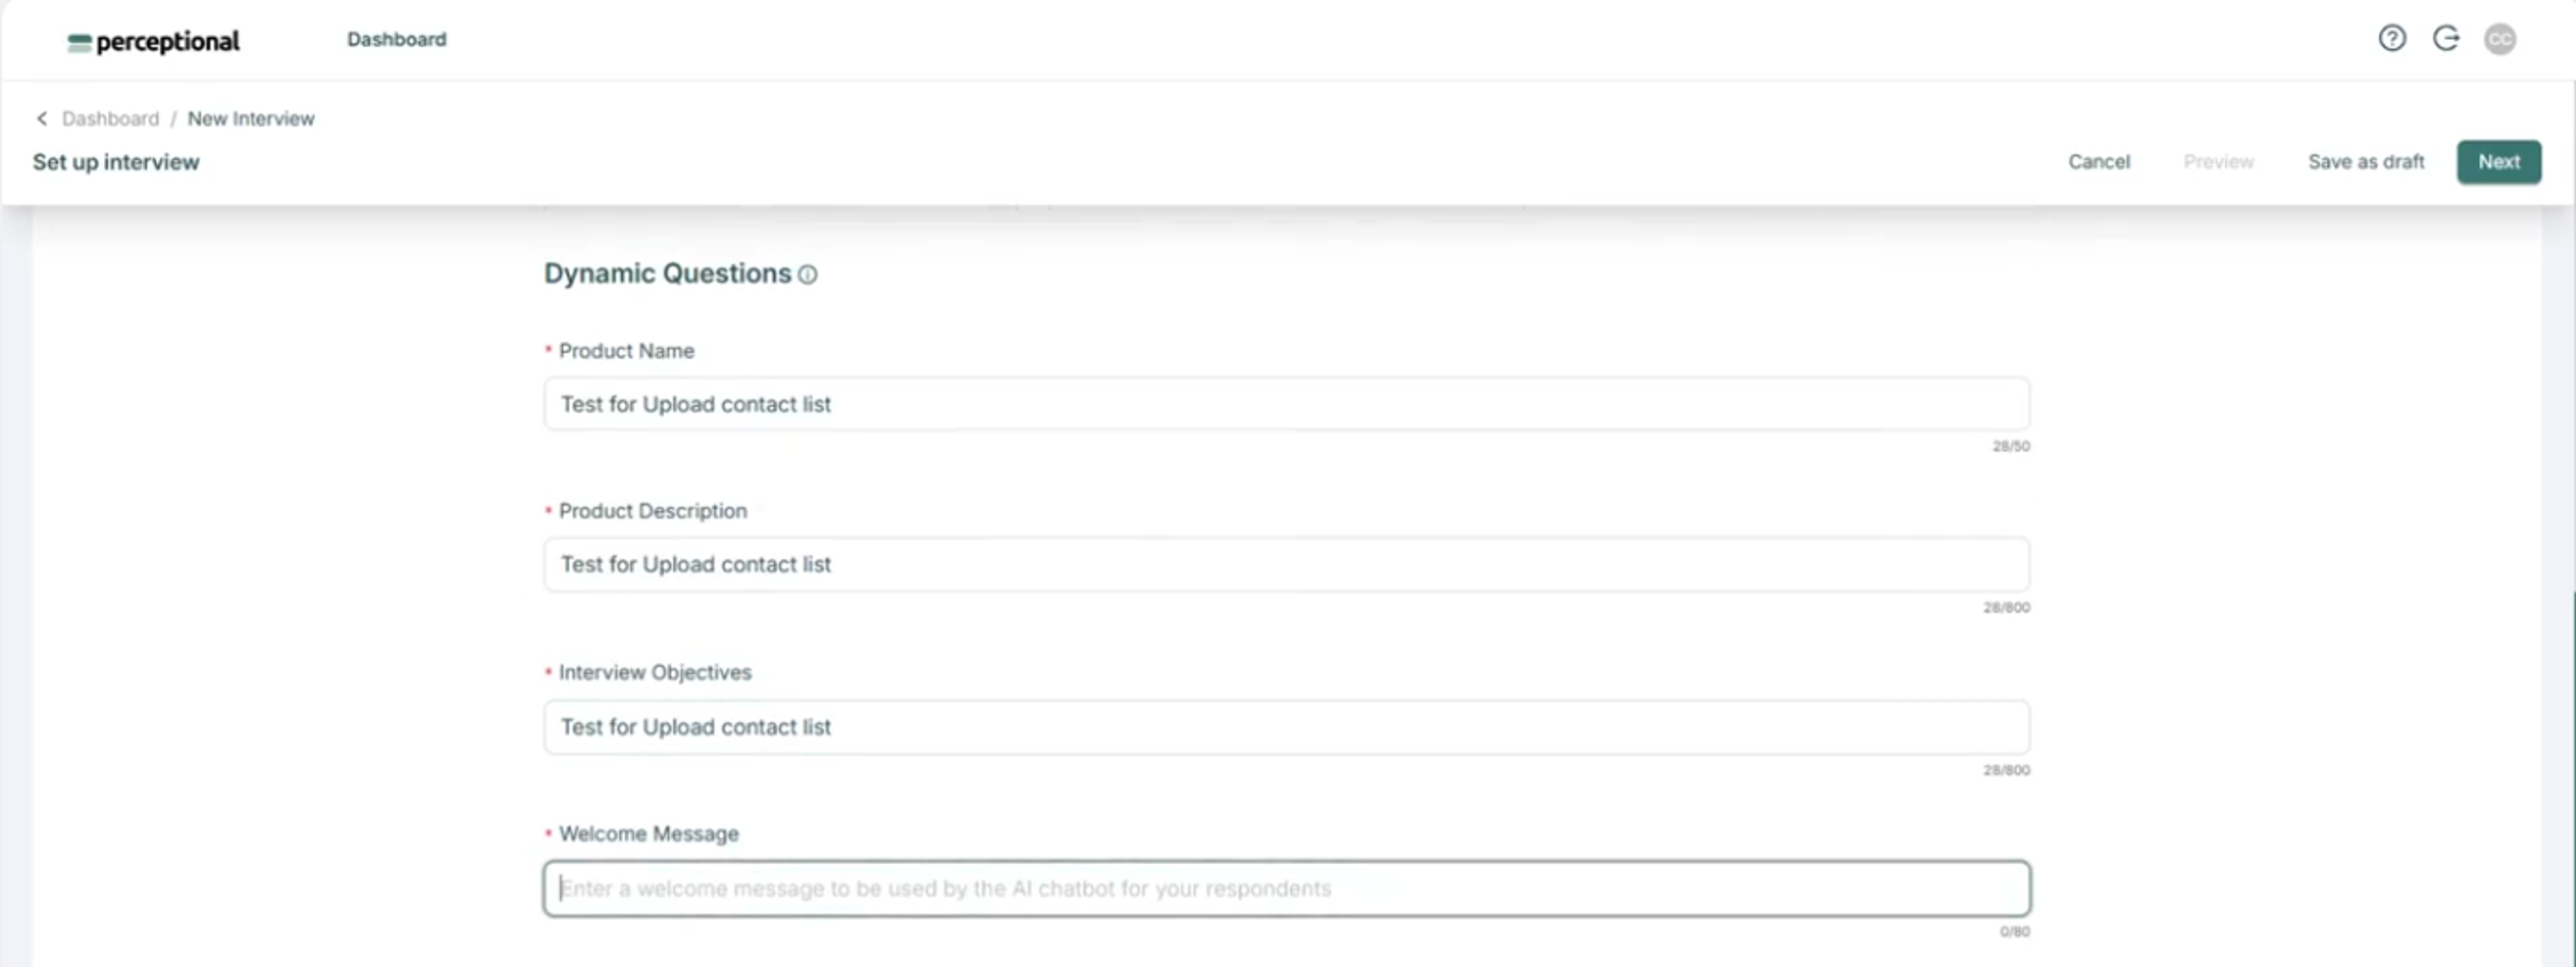Save the interview as draft
The image size is (2576, 967).
(2366, 161)
